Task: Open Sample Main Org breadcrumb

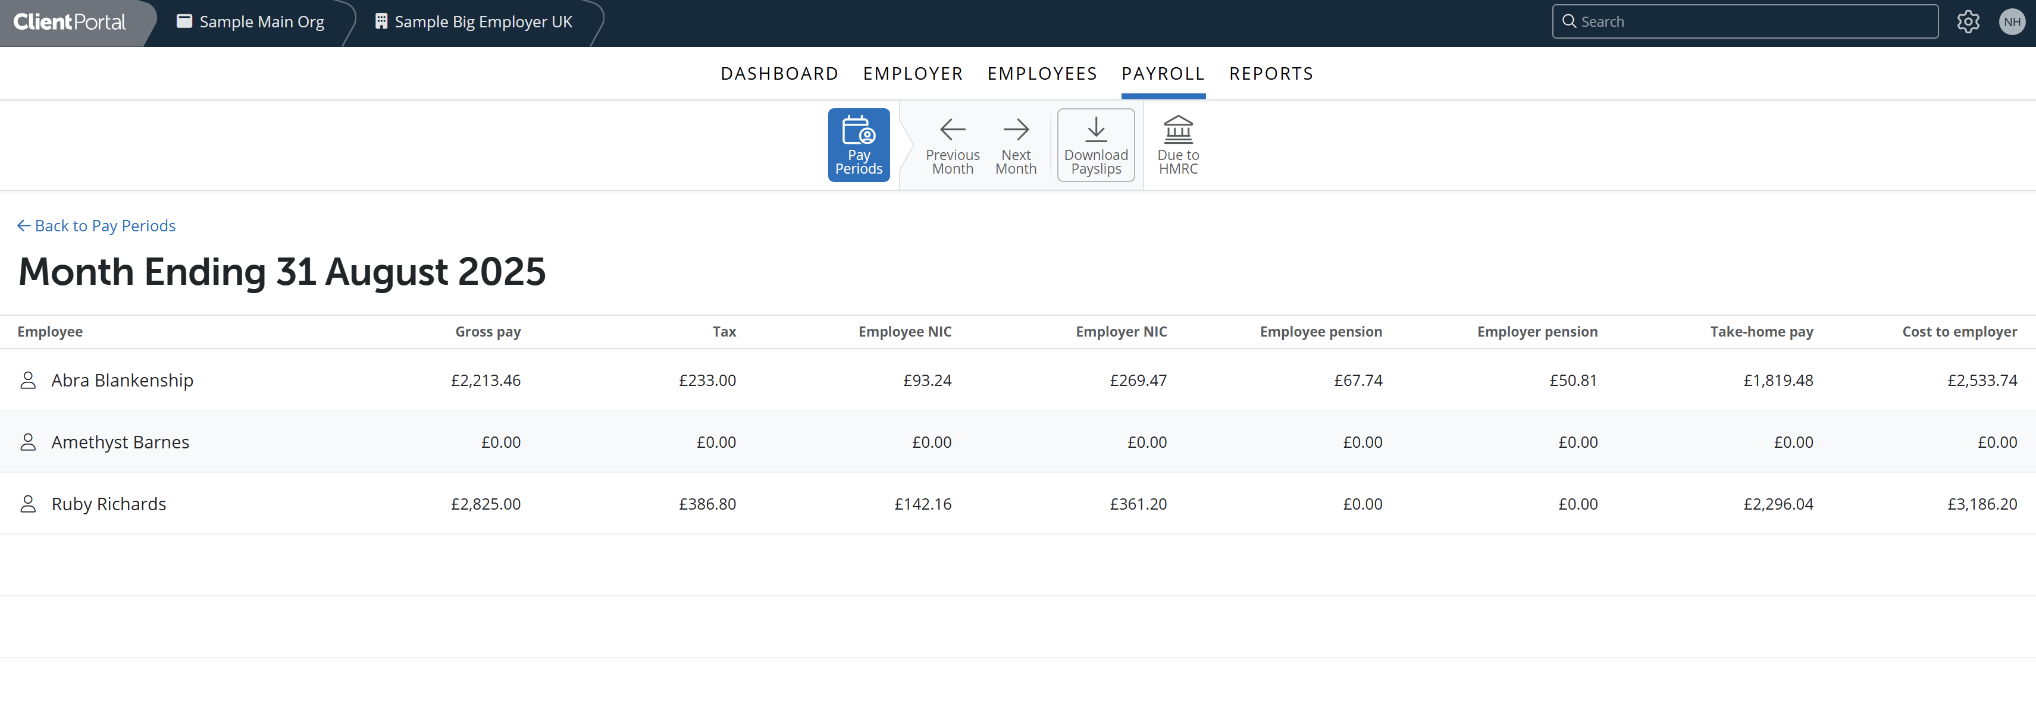Action: (250, 22)
